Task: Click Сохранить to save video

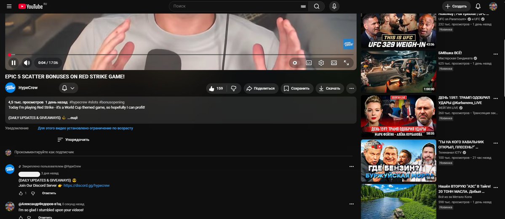Action: click(297, 88)
